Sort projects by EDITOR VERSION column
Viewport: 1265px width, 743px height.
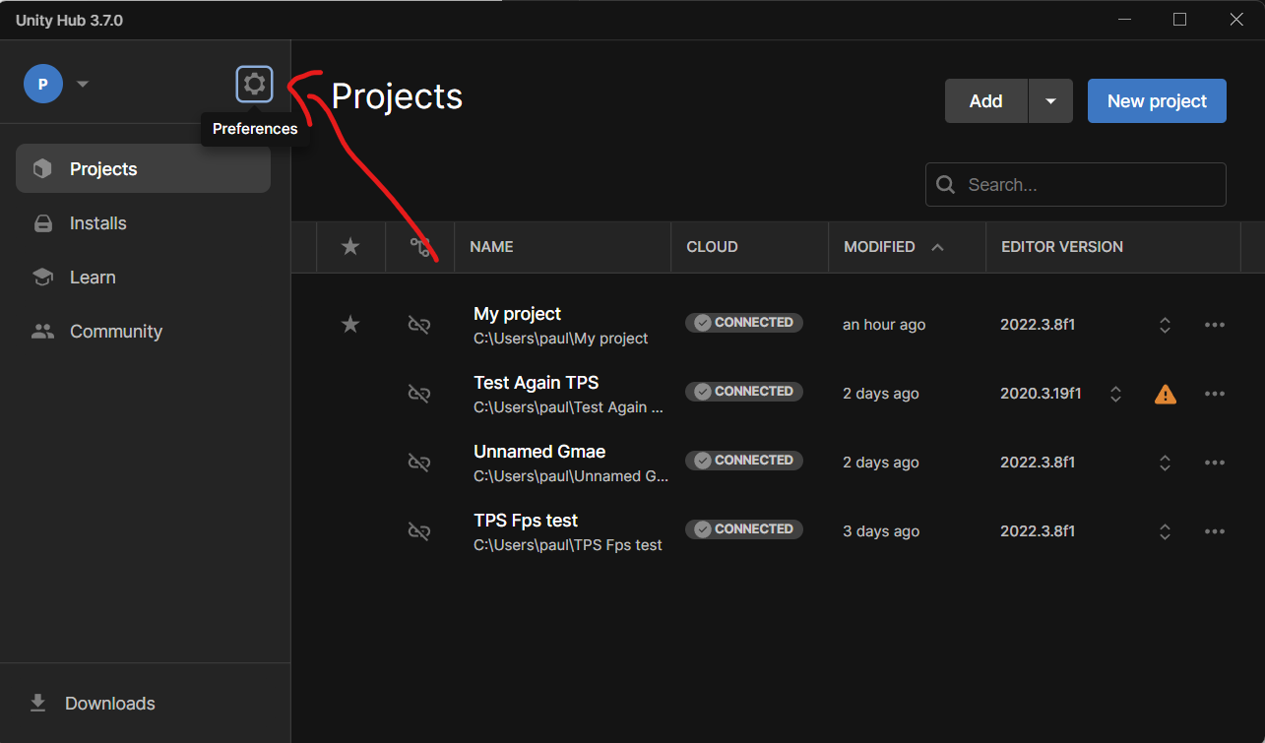[x=1062, y=247]
